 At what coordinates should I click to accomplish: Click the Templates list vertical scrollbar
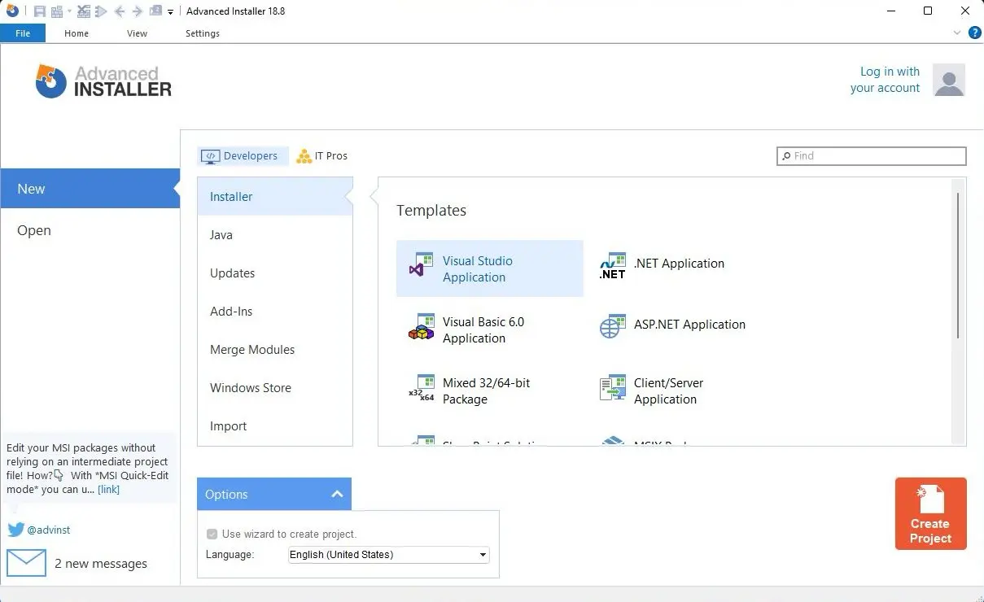click(x=958, y=266)
